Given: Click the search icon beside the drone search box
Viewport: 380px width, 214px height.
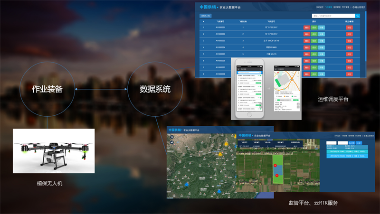Looking at the screenshot, I should 358,16.
